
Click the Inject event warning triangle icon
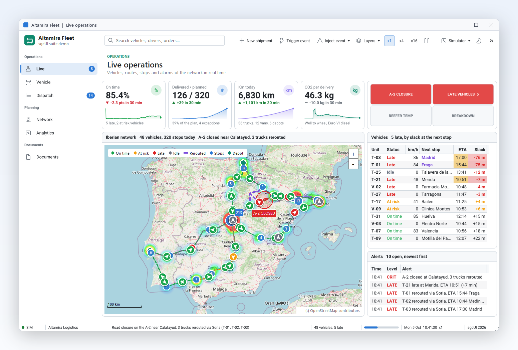coord(320,41)
